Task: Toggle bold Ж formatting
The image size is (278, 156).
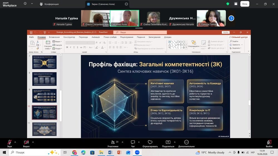Action: tap(67, 47)
